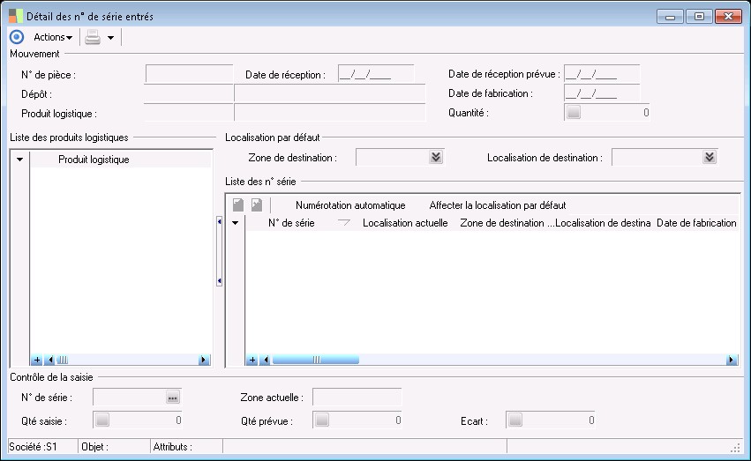This screenshot has height=461, width=751.
Task: Click the Localisation de destina column header
Action: pos(603,223)
